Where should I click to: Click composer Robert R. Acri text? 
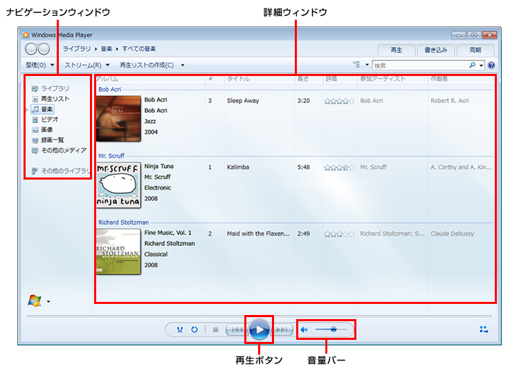coord(450,101)
